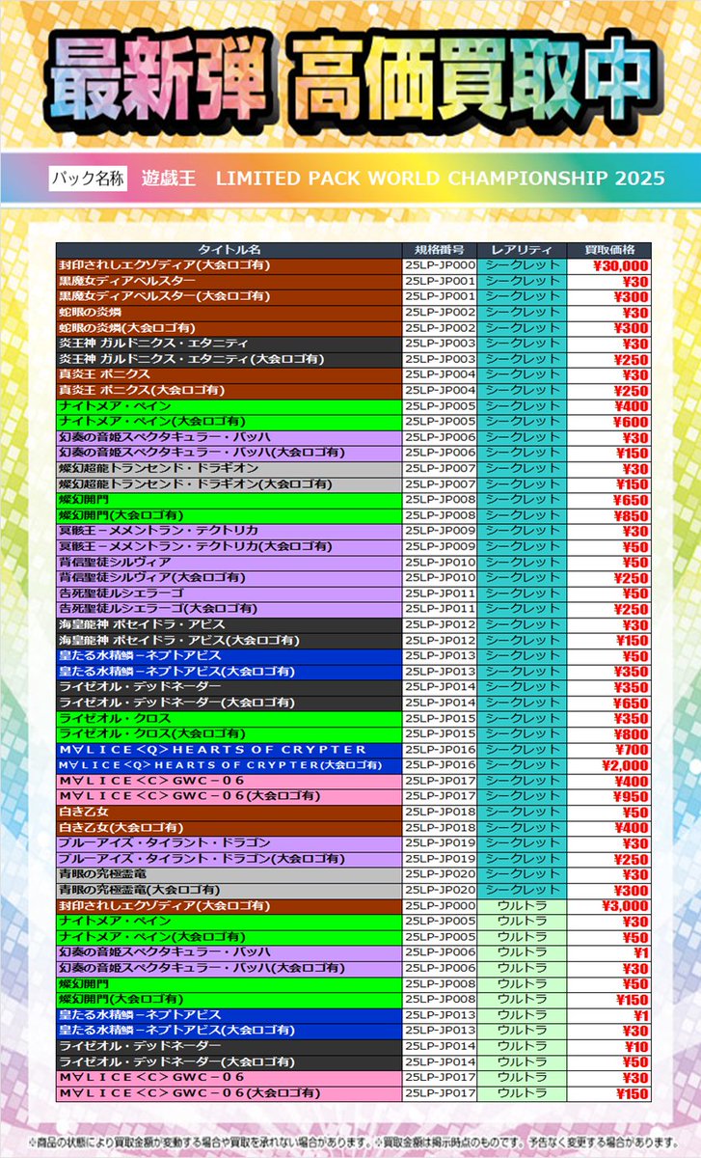Click ウルトラ rarity beside the ¥3,000 price
This screenshot has width=701, height=1158.
coord(520,906)
